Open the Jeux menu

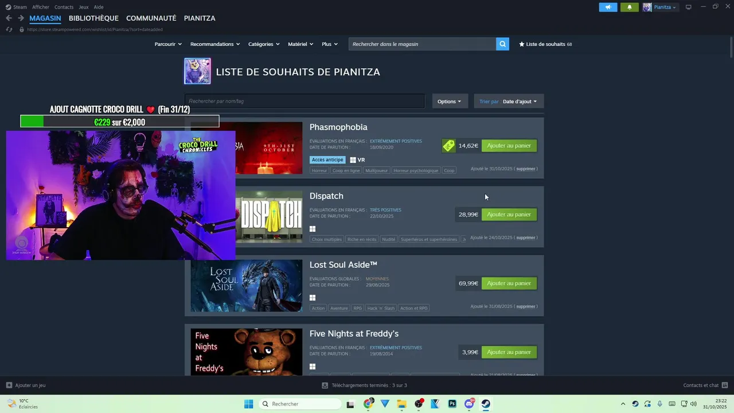pos(84,7)
